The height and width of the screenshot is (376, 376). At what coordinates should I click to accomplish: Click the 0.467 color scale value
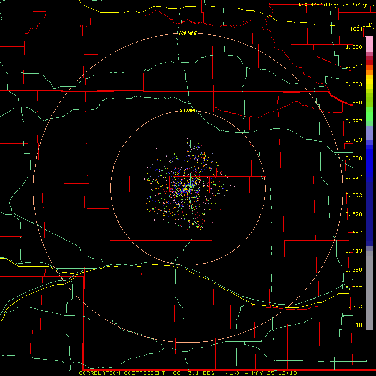coord(354,233)
